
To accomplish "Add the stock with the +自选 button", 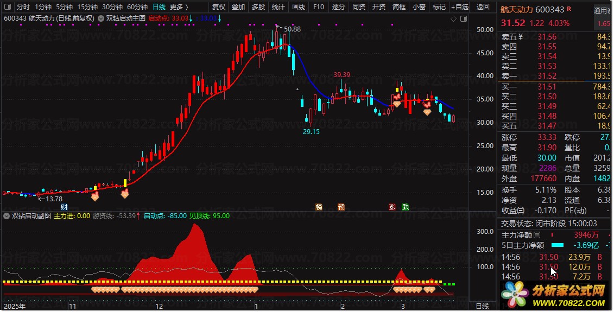I will (459, 7).
